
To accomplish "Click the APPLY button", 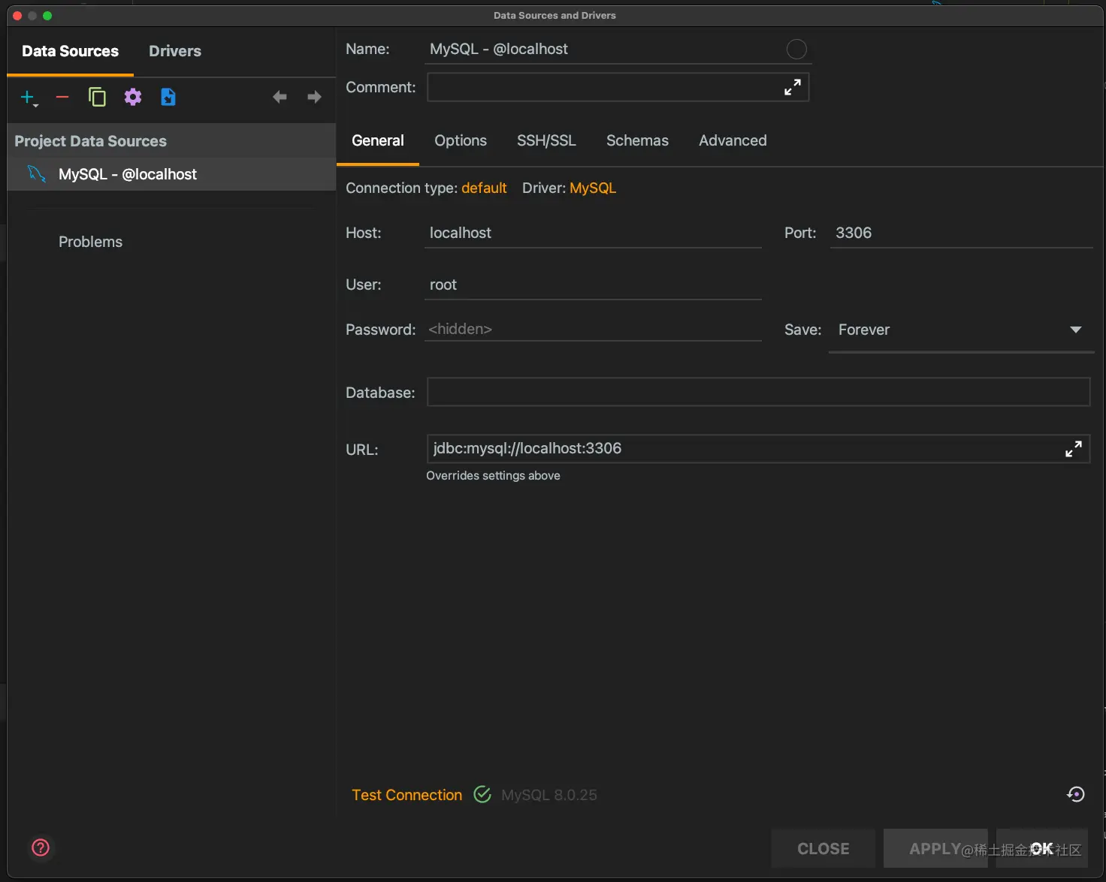I will coord(935,848).
